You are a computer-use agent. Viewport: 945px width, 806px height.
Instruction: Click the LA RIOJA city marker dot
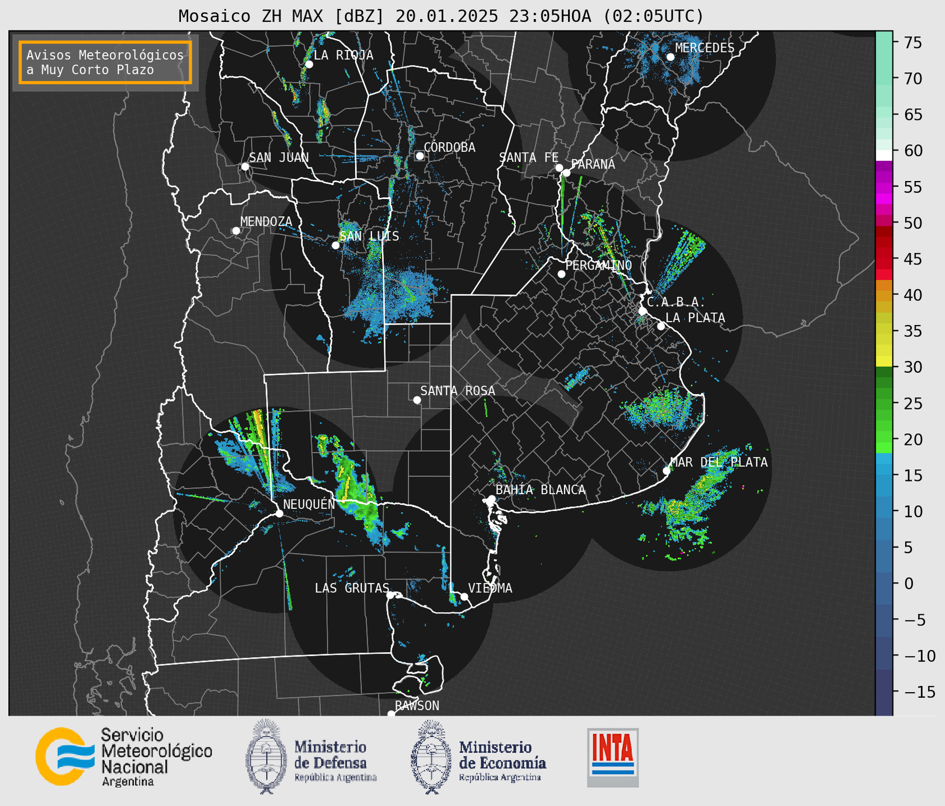coord(309,64)
